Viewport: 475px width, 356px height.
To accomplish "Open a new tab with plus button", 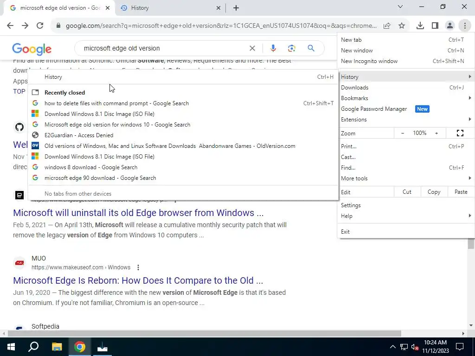I will (x=236, y=8).
